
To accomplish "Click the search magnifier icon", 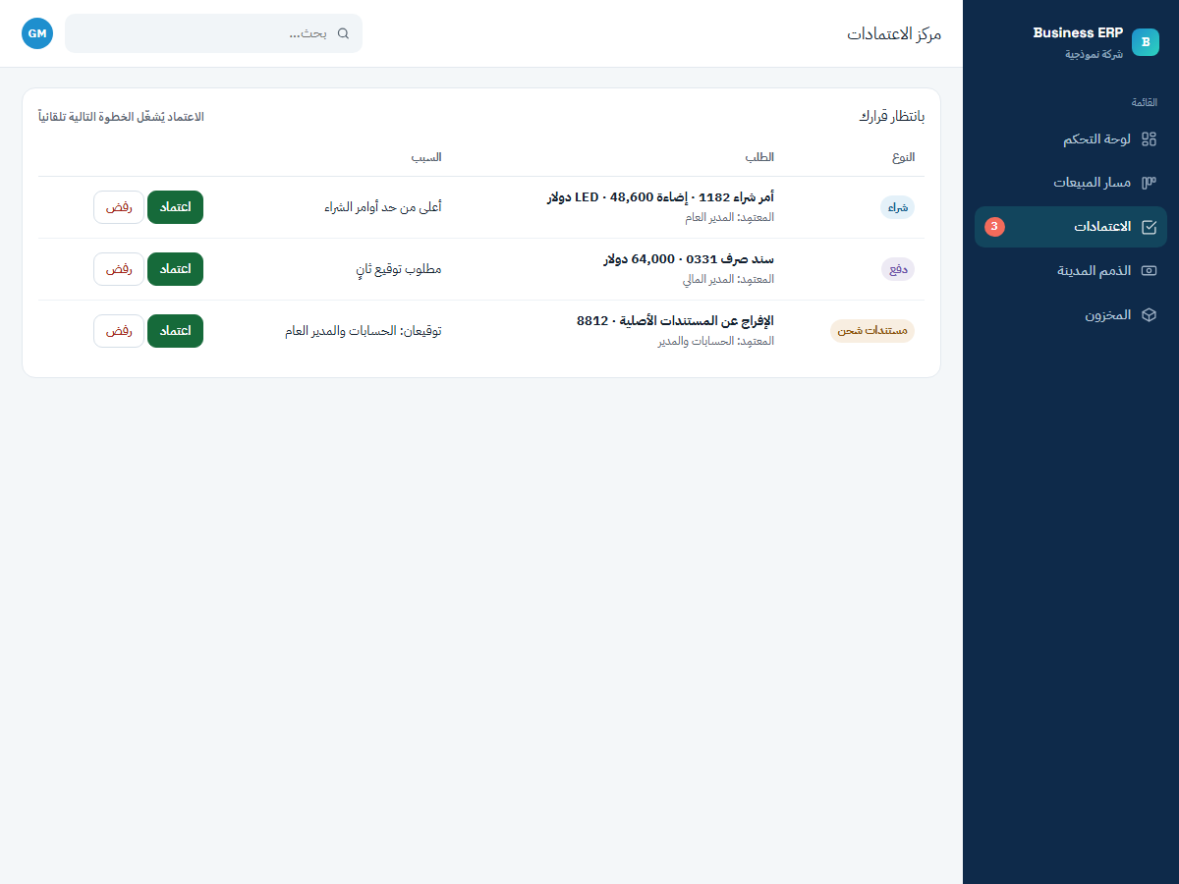I will (x=343, y=33).
